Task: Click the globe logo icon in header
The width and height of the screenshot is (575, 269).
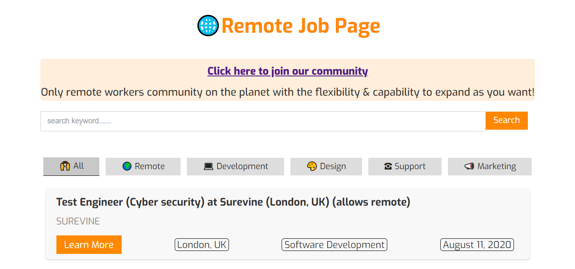Action: pos(208,26)
